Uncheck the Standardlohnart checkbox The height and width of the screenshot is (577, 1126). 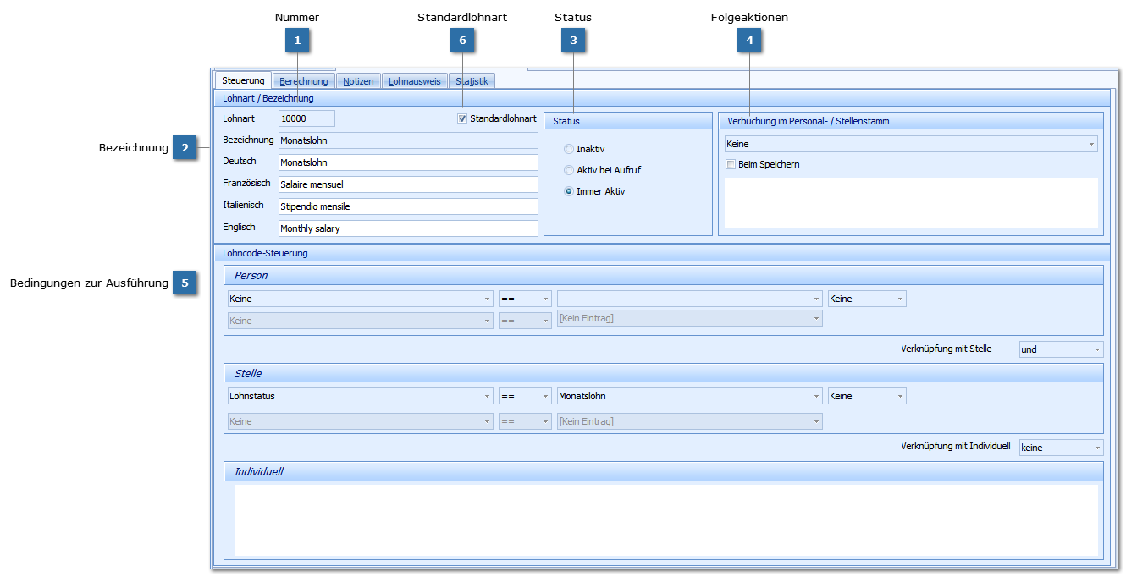[462, 118]
